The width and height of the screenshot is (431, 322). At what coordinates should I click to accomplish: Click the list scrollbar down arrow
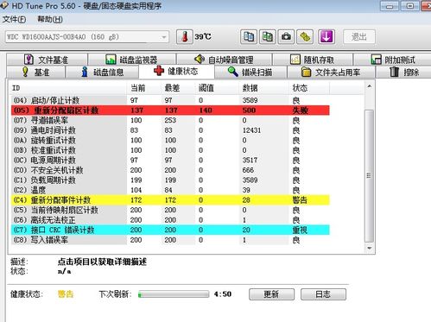370,248
